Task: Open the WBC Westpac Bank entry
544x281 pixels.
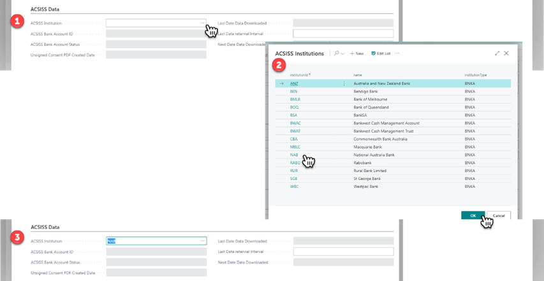Action: 294,187
